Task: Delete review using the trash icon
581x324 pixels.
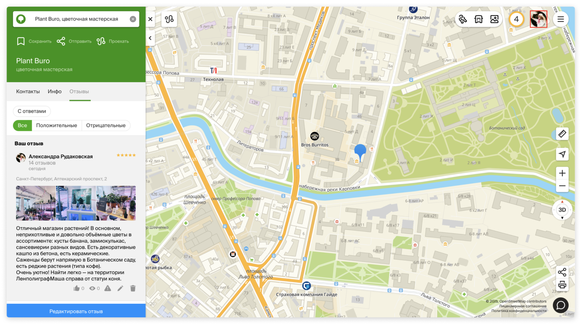Action: click(133, 288)
